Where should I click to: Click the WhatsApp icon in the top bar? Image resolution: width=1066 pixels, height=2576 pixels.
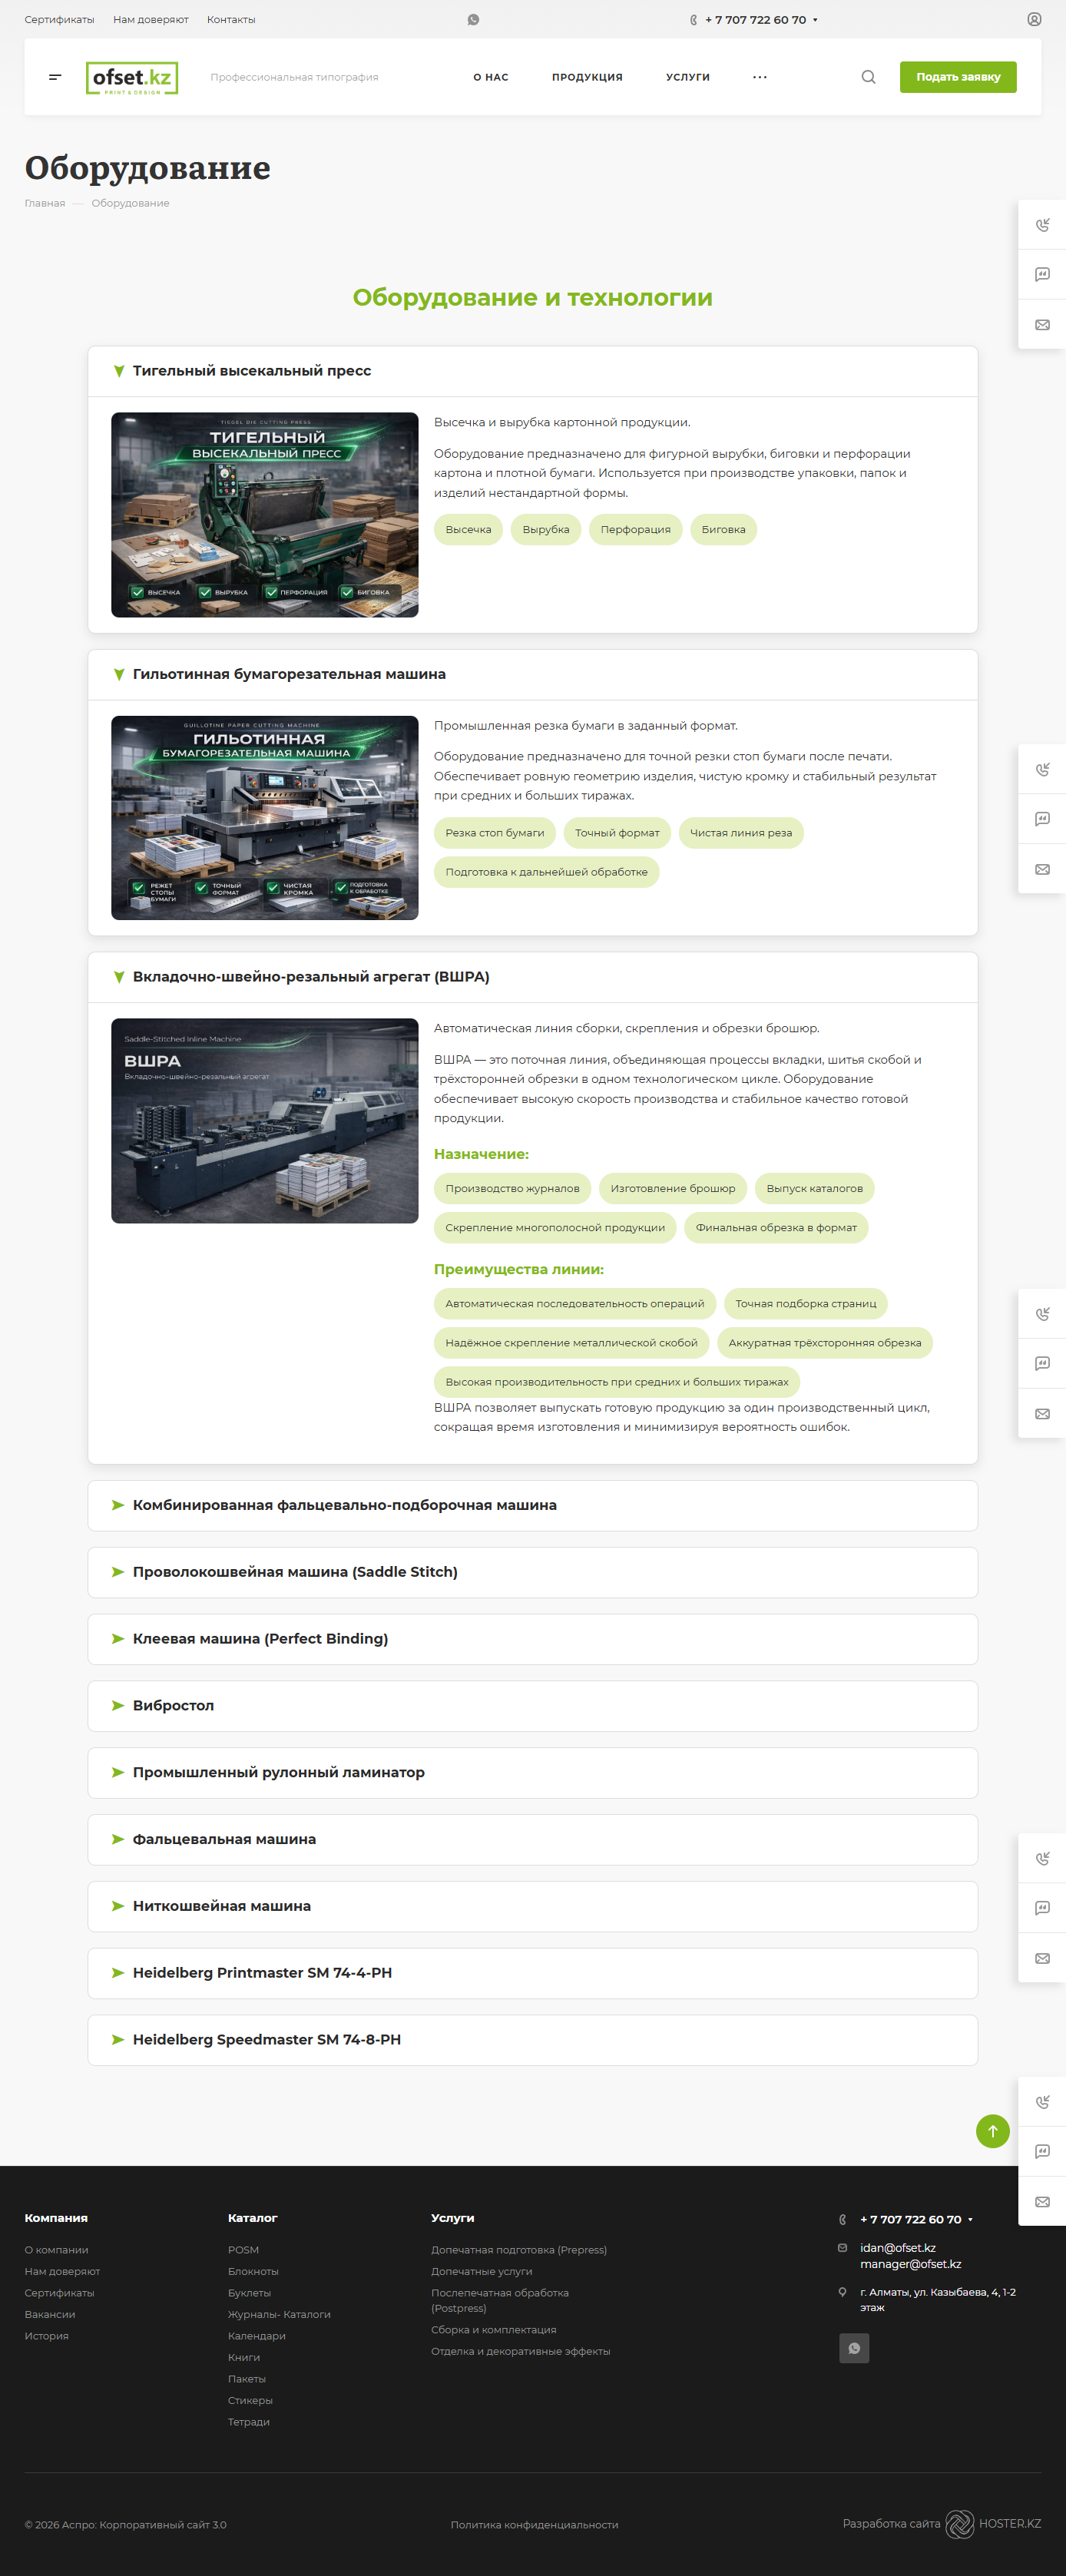click(473, 20)
